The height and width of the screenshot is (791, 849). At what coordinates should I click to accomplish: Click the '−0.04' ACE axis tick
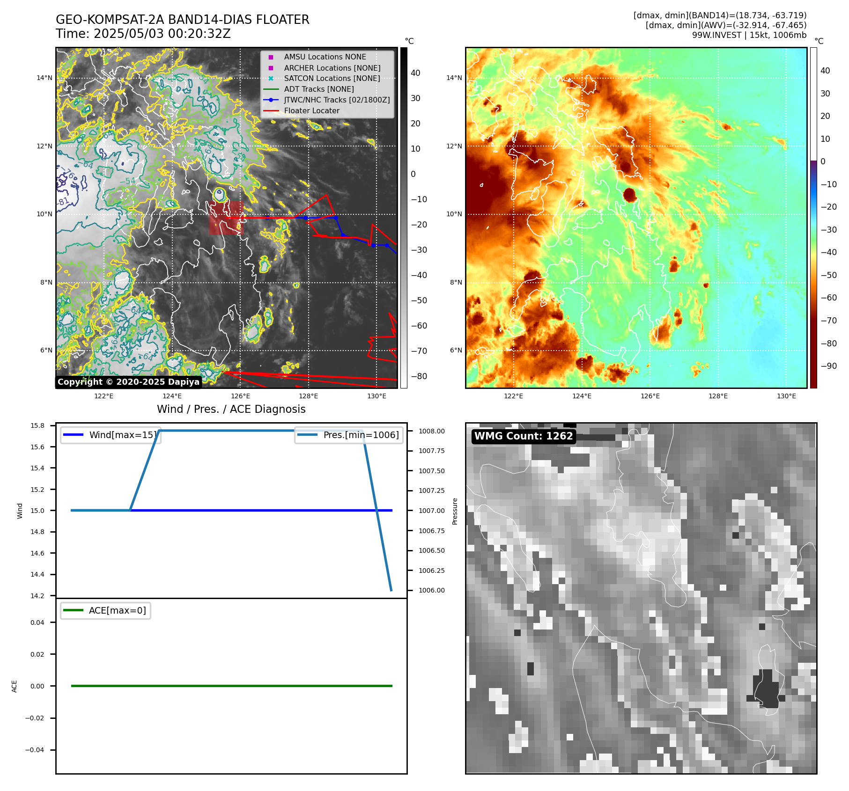click(x=35, y=750)
